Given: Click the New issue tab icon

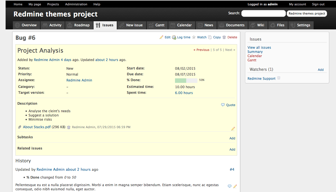Looking at the screenshot, I should pos(122,25).
